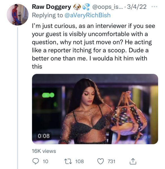Open the three-dot more options menu
Viewport: 165px width, 169px height.
pyautogui.click(x=154, y=7)
